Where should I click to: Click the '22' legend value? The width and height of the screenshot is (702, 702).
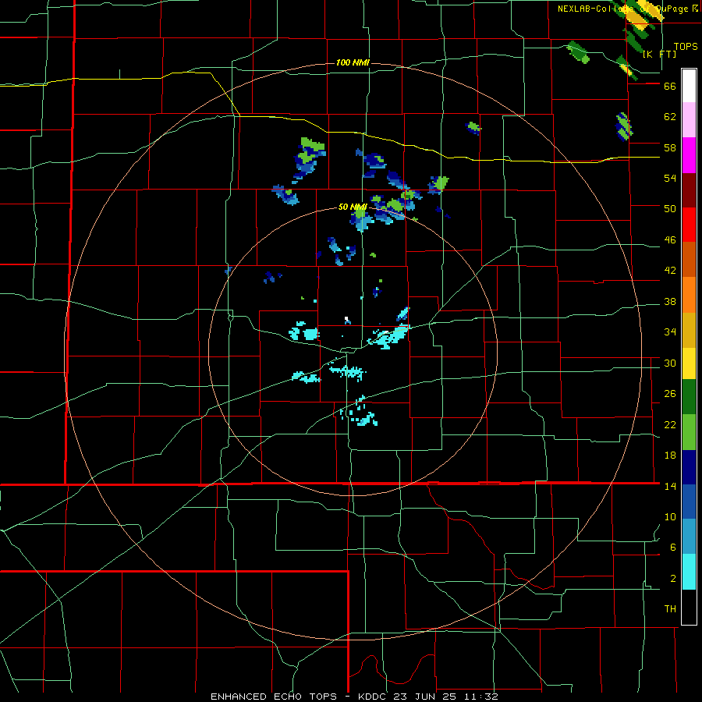point(670,424)
